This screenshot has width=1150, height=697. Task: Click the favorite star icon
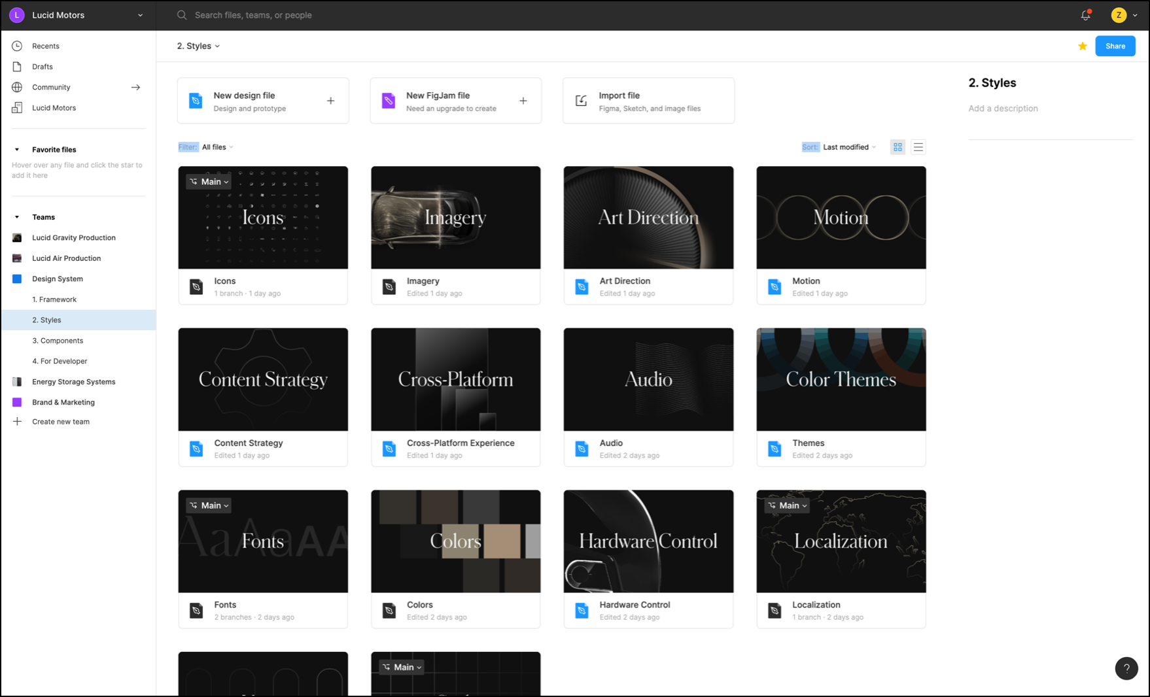click(1083, 46)
